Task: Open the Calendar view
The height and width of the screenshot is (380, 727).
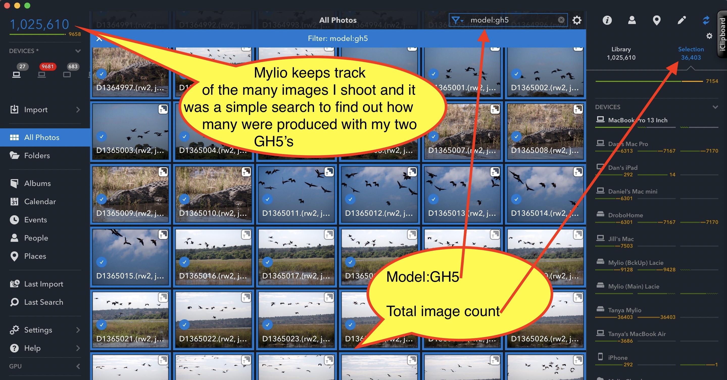Action: pos(45,202)
